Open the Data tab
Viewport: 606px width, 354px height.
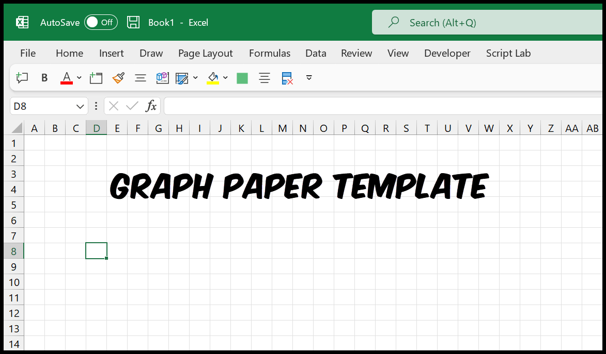coord(316,53)
